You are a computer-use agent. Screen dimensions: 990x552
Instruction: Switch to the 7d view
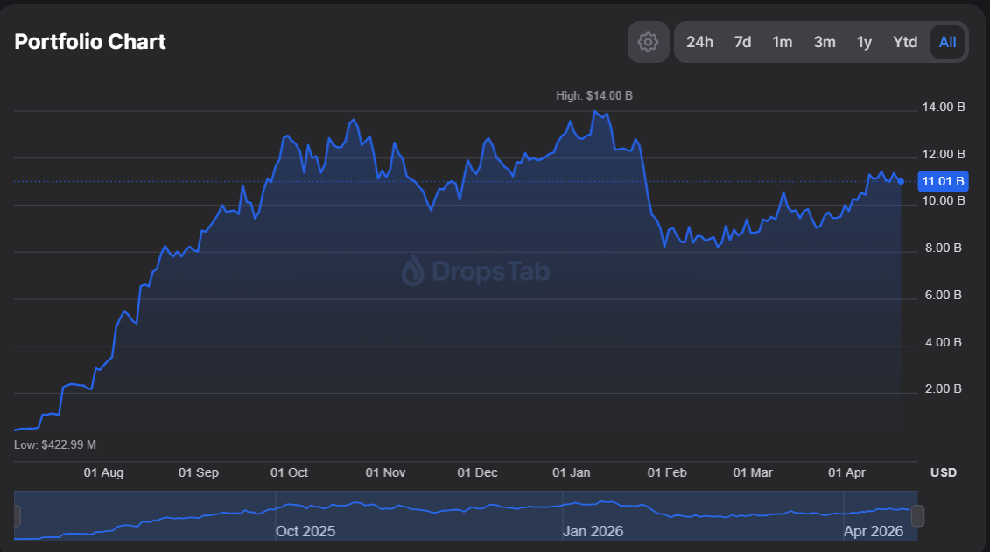742,41
